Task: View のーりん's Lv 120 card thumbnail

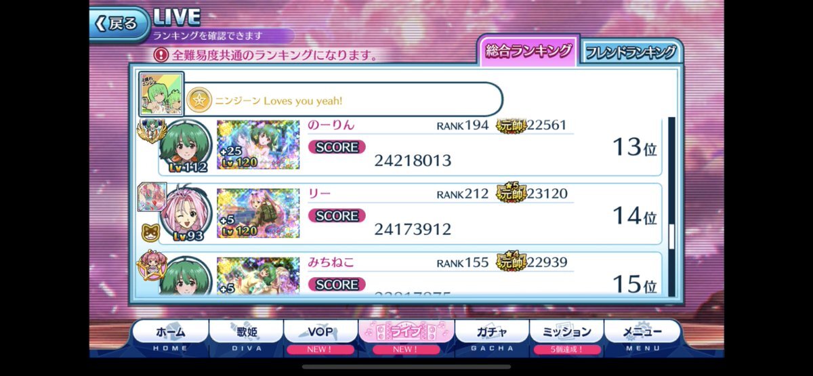Action: (x=258, y=146)
